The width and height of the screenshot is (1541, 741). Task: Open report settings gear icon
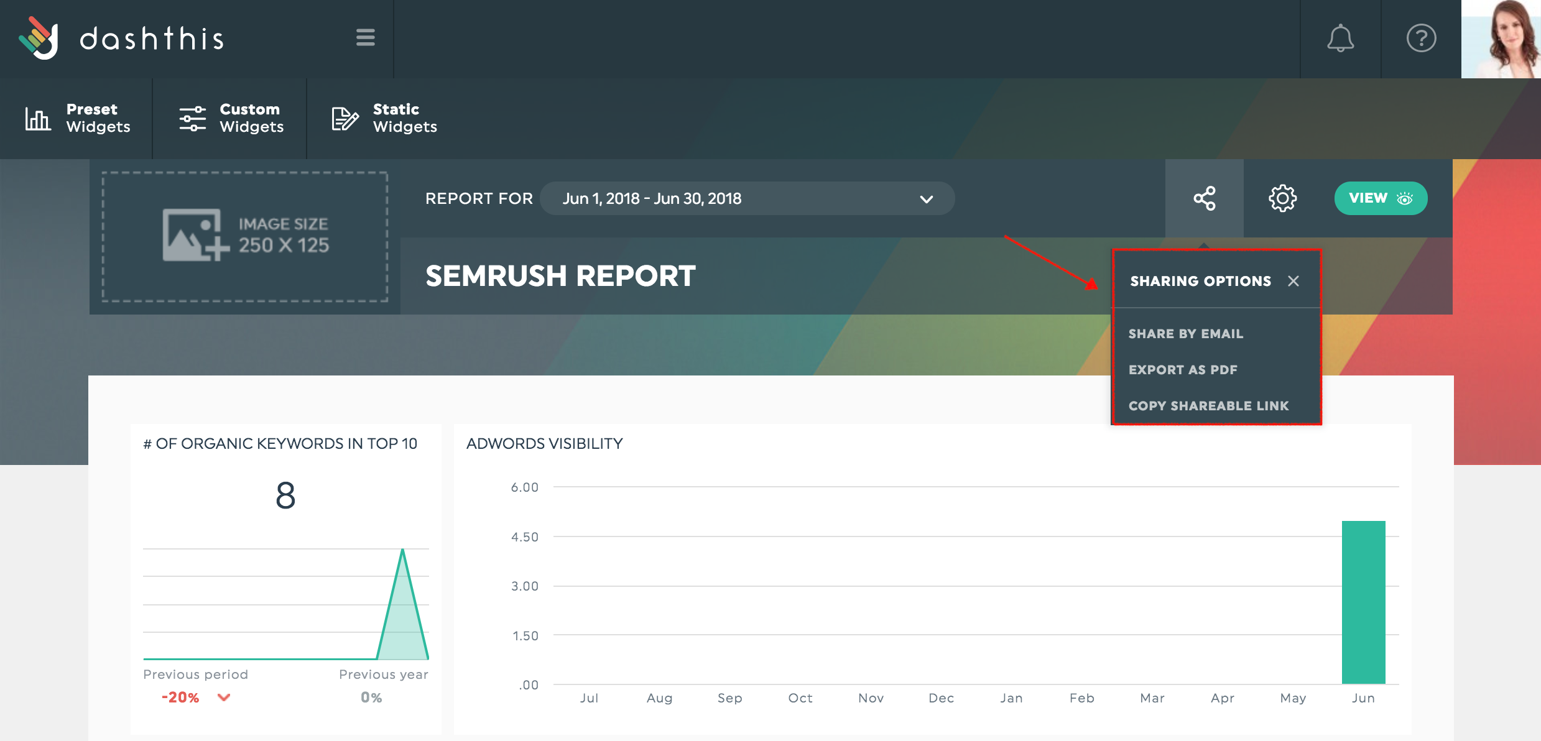1282,198
